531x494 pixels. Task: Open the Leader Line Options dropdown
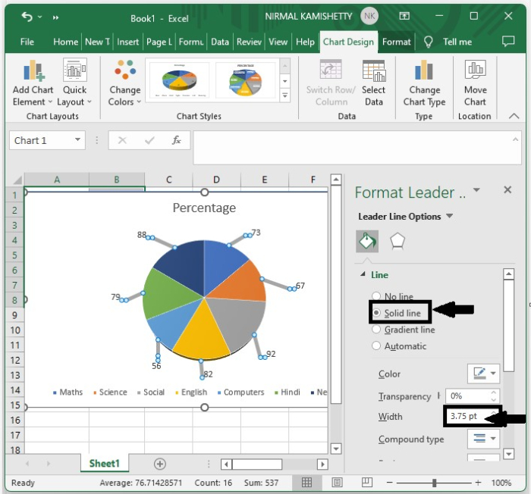tap(449, 216)
